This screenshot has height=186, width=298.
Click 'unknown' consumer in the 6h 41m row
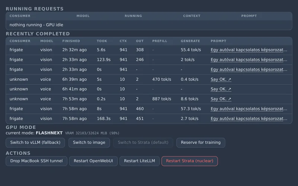pos(19,89)
